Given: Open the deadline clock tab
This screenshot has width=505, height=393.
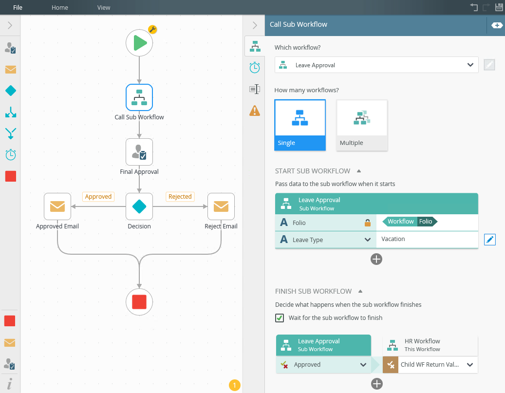Looking at the screenshot, I should click(255, 68).
